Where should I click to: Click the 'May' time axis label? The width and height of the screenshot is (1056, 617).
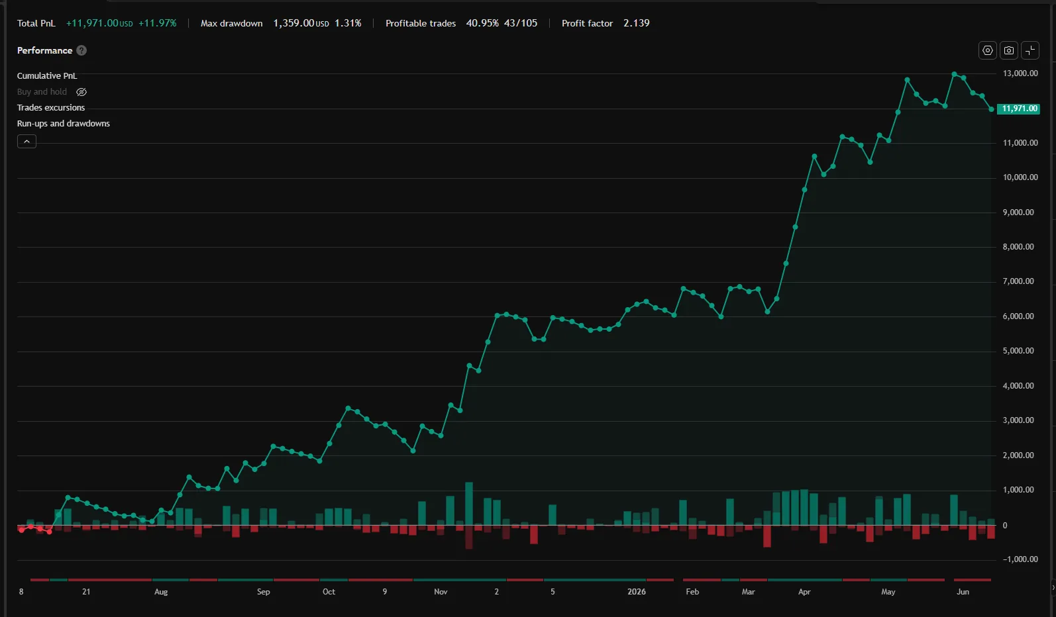pyautogui.click(x=888, y=592)
